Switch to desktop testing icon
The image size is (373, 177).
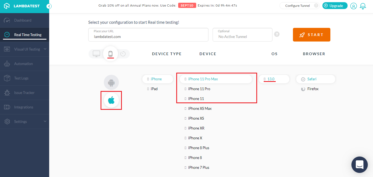coord(96,54)
